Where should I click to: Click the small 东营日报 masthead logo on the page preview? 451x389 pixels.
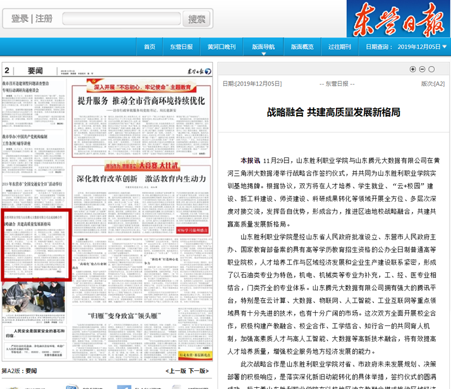tap(200, 71)
